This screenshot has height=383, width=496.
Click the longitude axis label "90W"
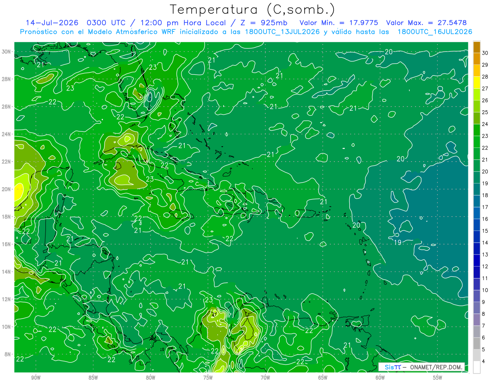pyautogui.click(x=36, y=378)
